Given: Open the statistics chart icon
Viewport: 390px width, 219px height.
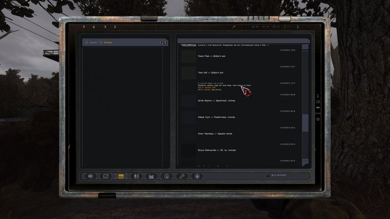Looking at the screenshot, I should [x=151, y=176].
